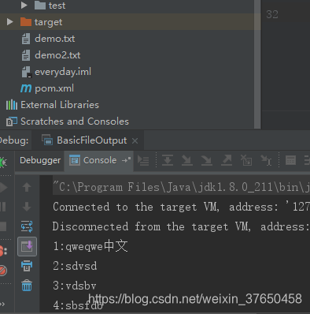Toggle Scroll to End in console

click(x=27, y=246)
